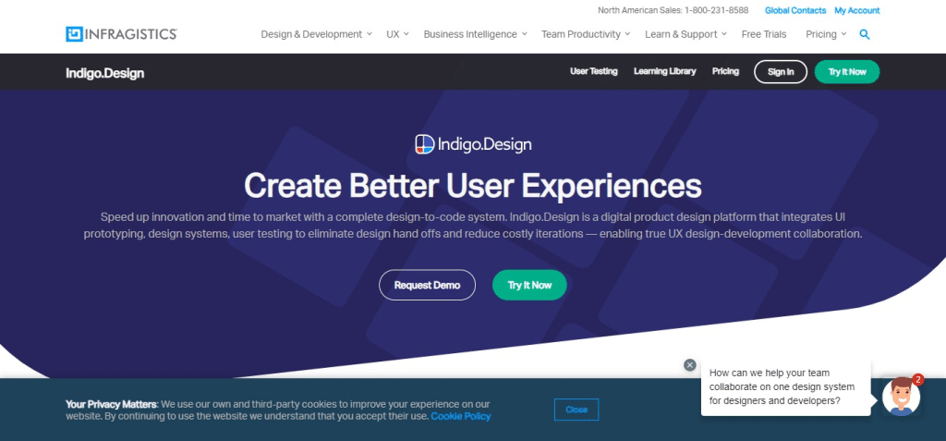Click the North American Sales phone number
Viewport: 946px width, 441px height.
[716, 10]
